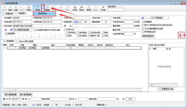Image resolution: width=187 pixels, height=108 pixels.
Task: Click the brand field (011)玛丽黛佳
Action: pos(159,18)
